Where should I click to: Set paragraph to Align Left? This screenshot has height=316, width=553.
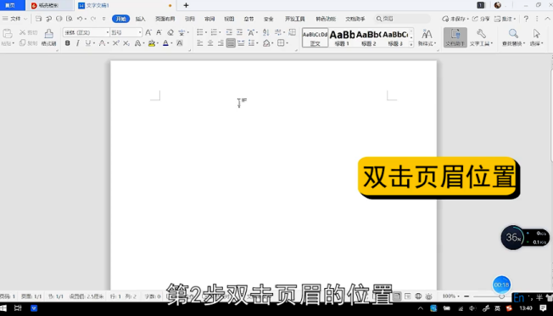tap(200, 43)
